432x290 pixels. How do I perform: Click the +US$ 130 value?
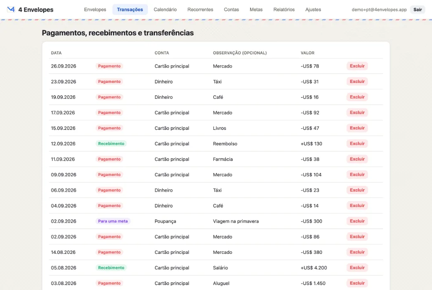[x=311, y=144]
